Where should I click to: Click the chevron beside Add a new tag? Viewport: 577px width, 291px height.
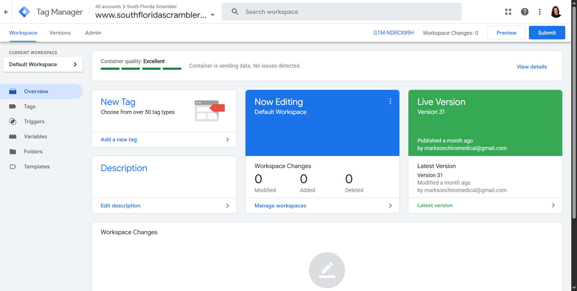[x=227, y=139]
